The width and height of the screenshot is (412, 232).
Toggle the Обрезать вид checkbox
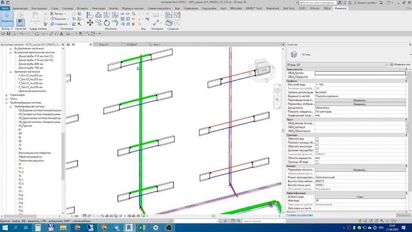point(317,139)
